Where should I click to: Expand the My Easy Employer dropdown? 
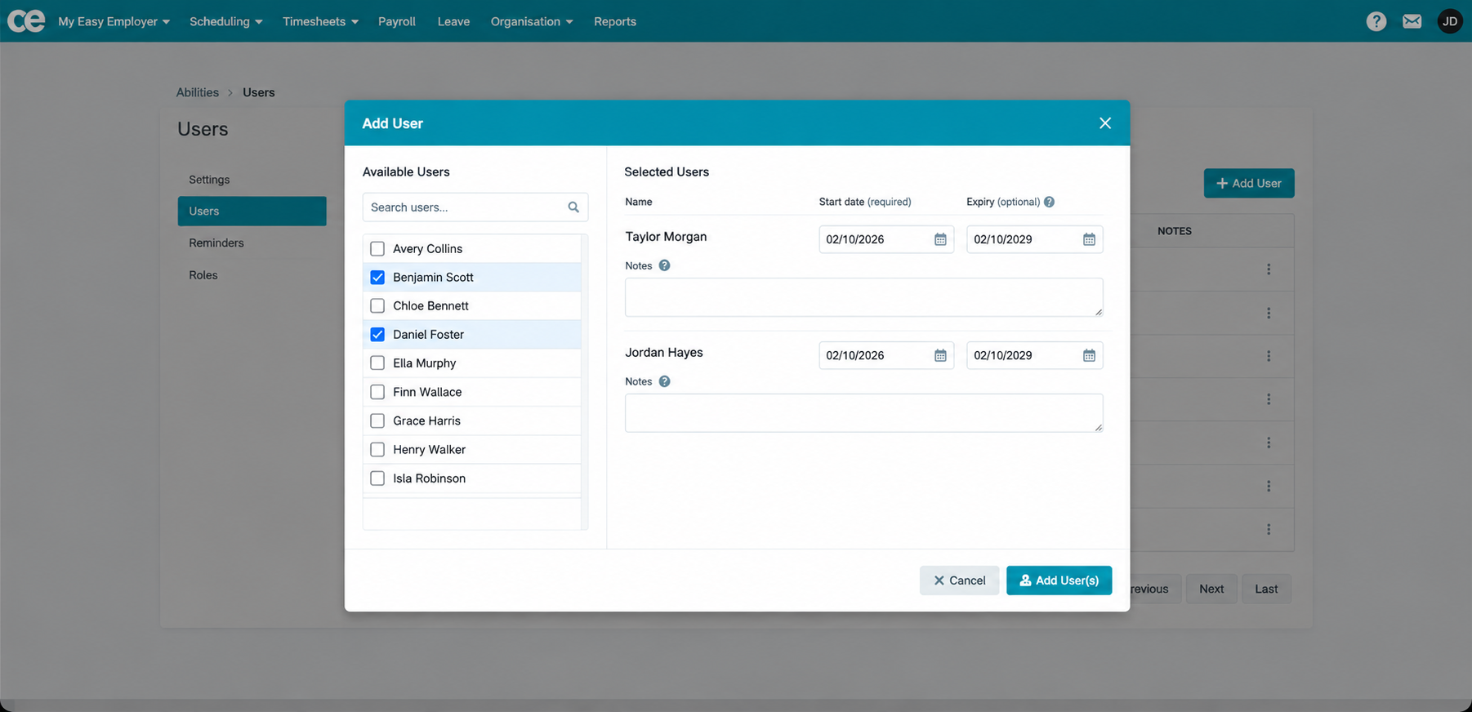(114, 21)
